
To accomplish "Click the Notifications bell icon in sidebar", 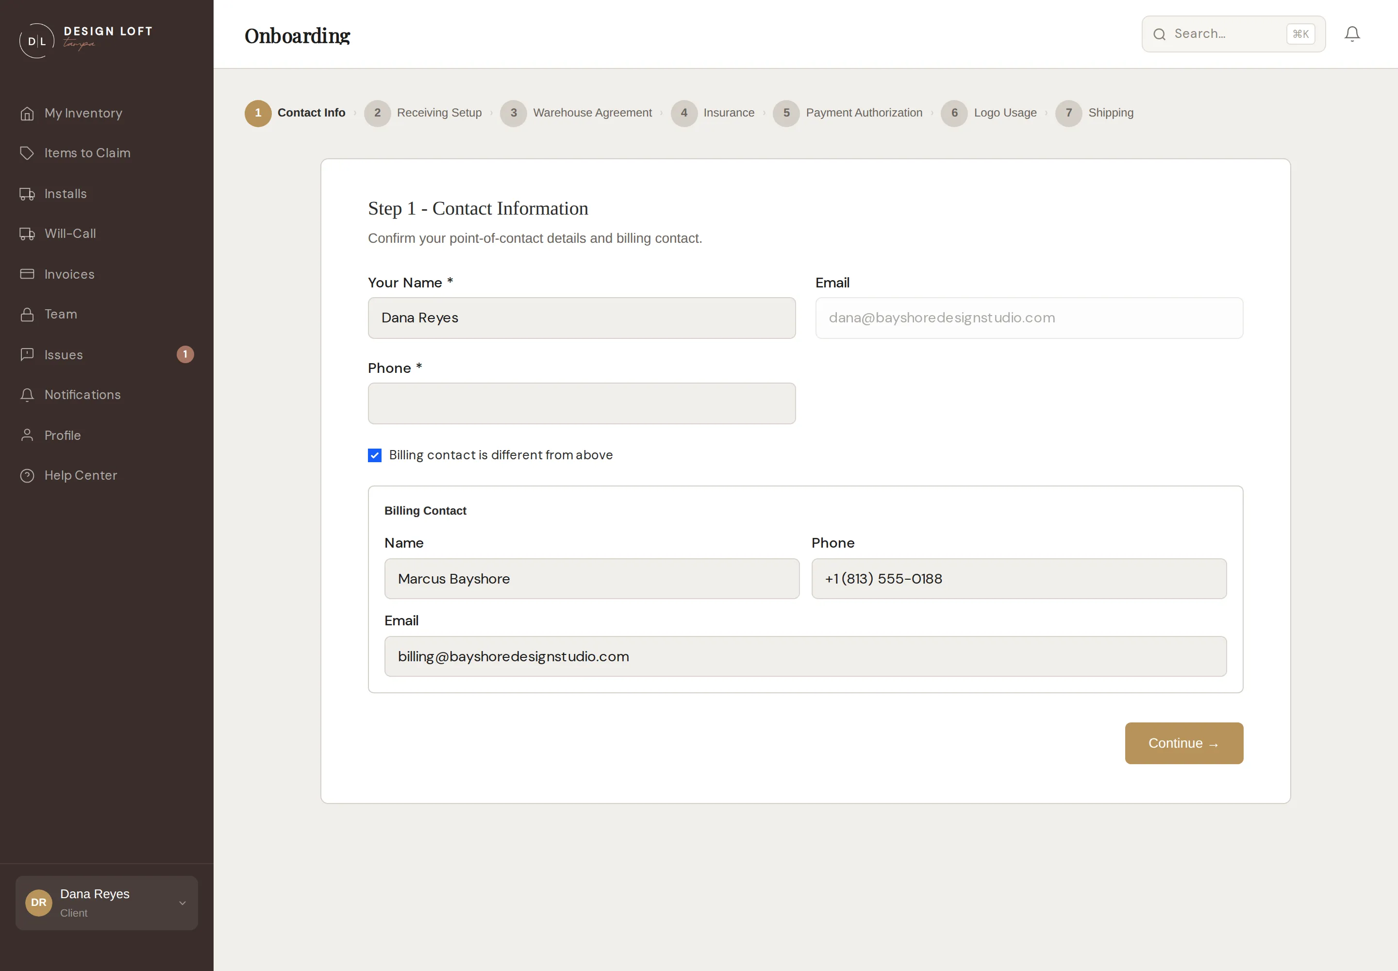I will 27,395.
